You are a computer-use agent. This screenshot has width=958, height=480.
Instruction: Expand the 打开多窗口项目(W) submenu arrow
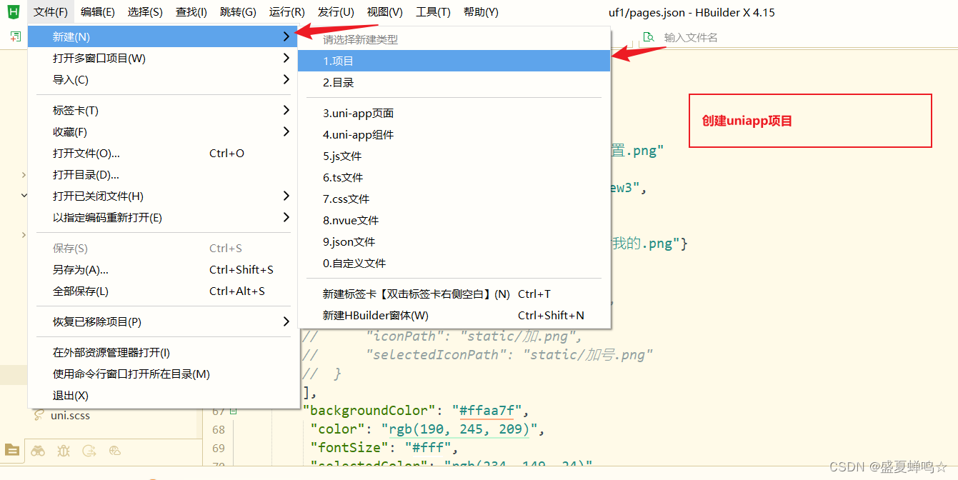point(286,58)
